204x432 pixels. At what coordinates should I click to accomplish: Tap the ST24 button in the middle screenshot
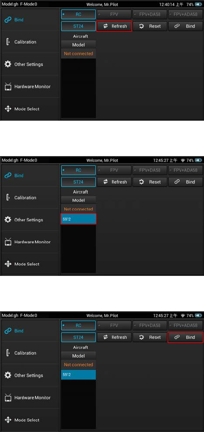79,182
